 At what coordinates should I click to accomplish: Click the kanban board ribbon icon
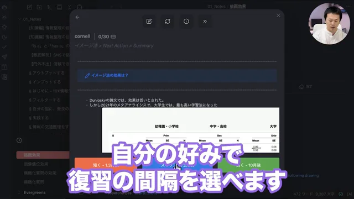(4, 77)
